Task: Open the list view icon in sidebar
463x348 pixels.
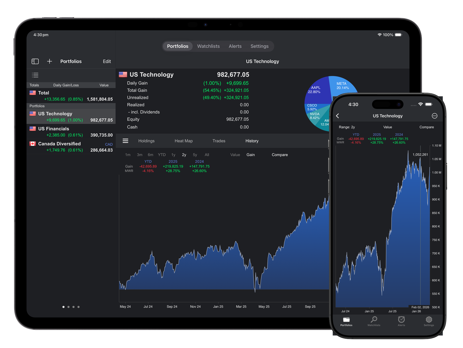Action: [35, 75]
